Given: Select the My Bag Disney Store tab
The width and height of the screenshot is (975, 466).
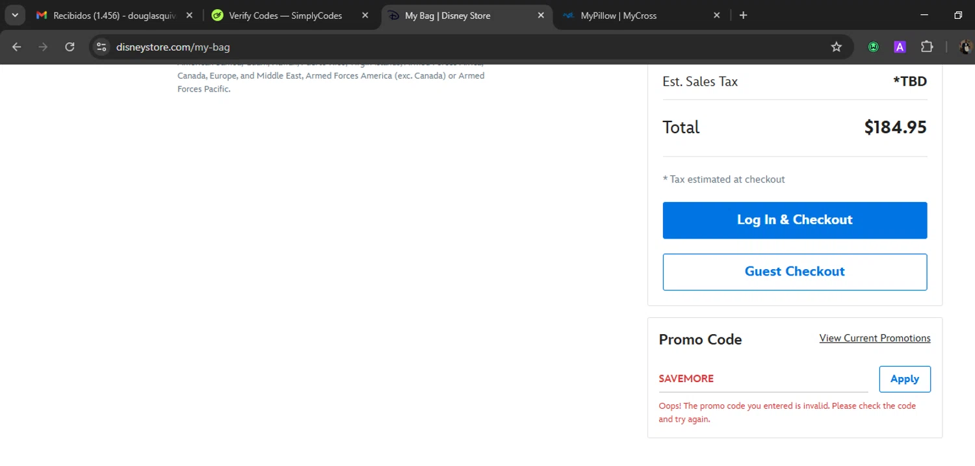Looking at the screenshot, I should 467,16.
